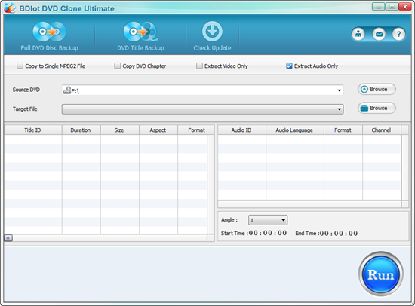Click the Aspect column header

[x=158, y=130]
